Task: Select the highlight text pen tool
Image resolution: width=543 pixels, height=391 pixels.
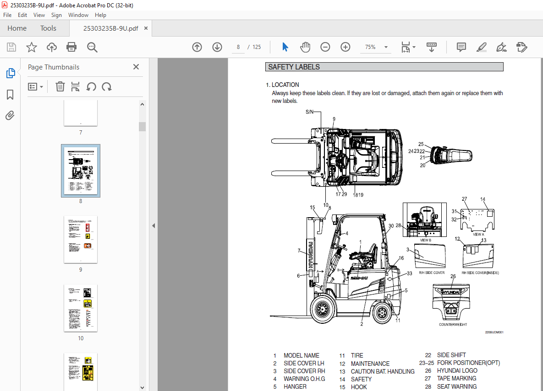Action: (x=481, y=47)
